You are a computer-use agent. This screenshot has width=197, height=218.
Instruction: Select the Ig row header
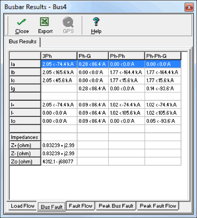[25, 88]
